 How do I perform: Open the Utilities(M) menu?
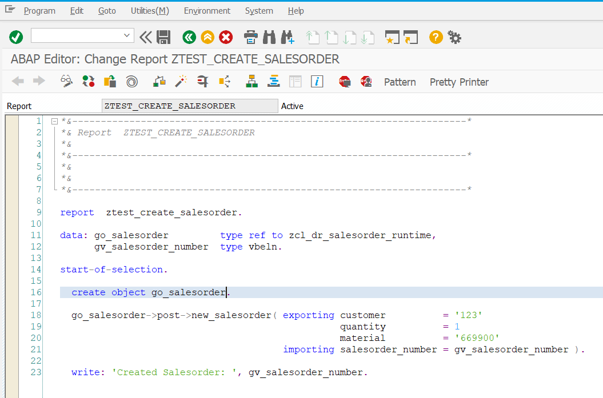150,11
